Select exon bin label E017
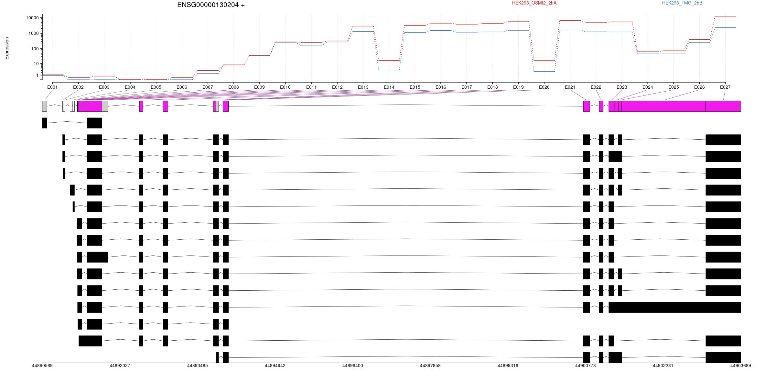Image resolution: width=776 pixels, height=371 pixels. click(467, 87)
